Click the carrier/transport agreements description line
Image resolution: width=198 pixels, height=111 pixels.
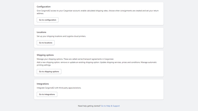click(x=75, y=59)
